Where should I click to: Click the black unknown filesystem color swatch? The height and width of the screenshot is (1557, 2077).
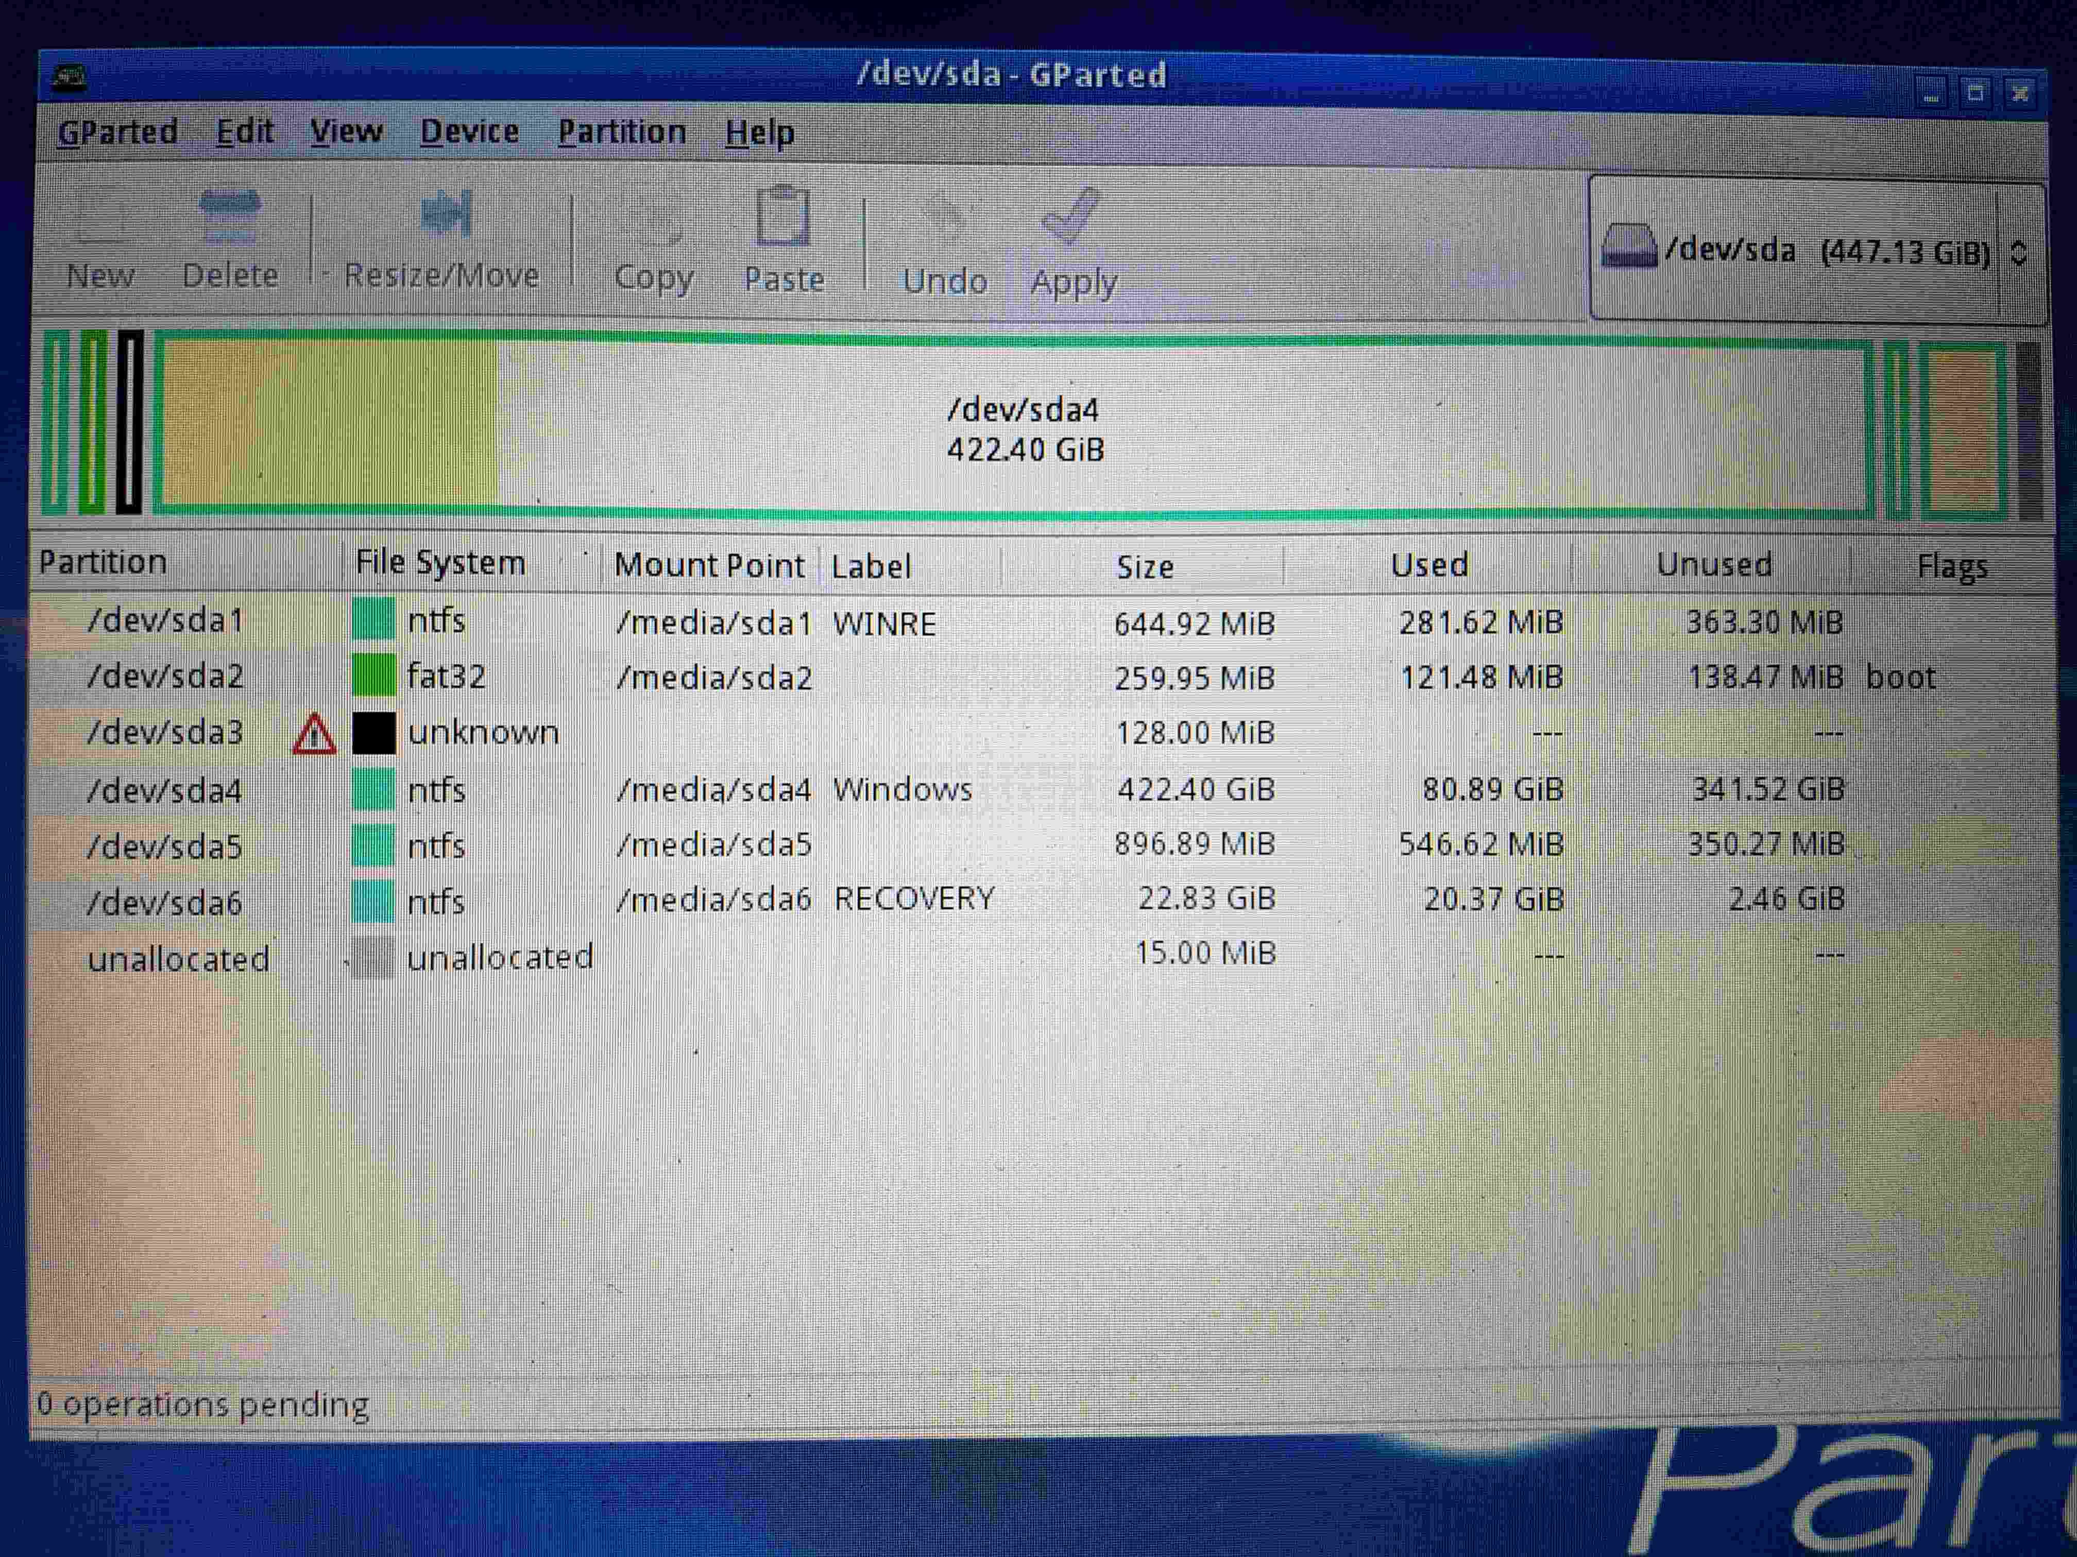tap(373, 733)
